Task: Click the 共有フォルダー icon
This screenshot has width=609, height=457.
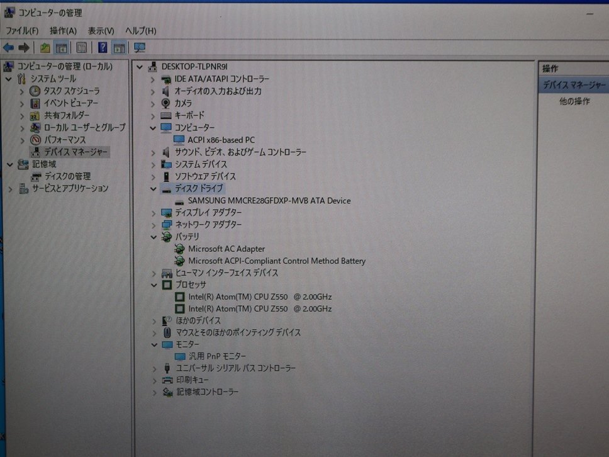Action: 35,115
